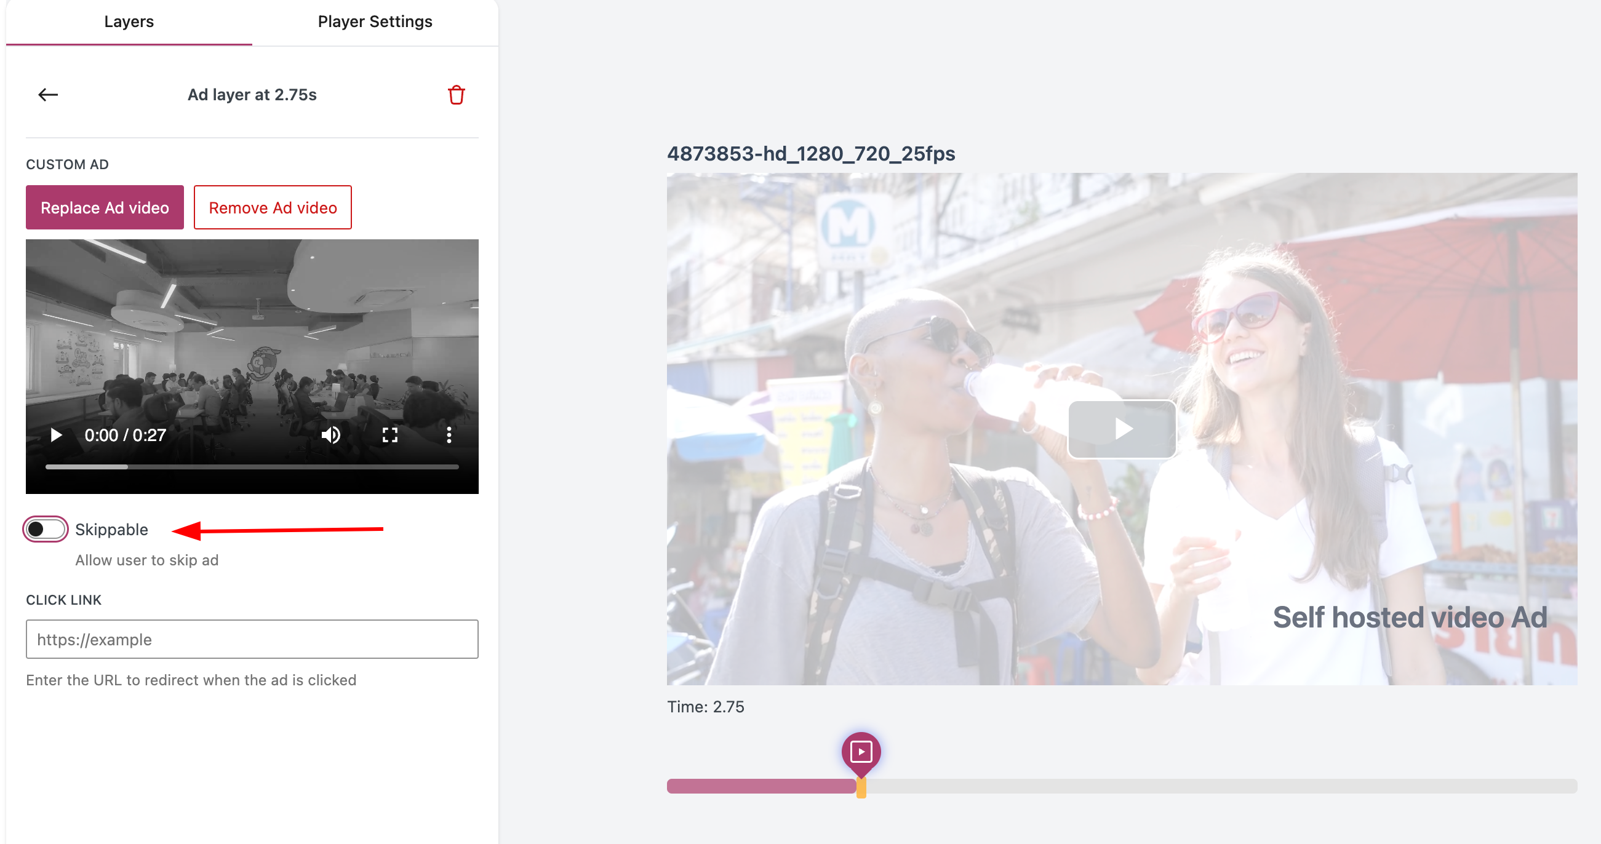Select the ad layer marker on the timeline
The image size is (1601, 844).
point(861,751)
